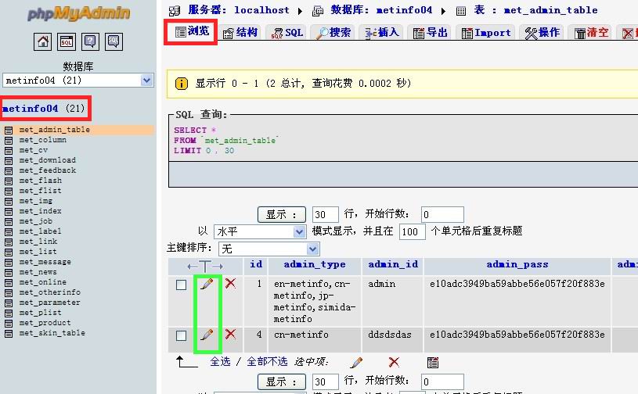Sort by admin_type column header
The width and height of the screenshot is (638, 394).
pos(315,264)
